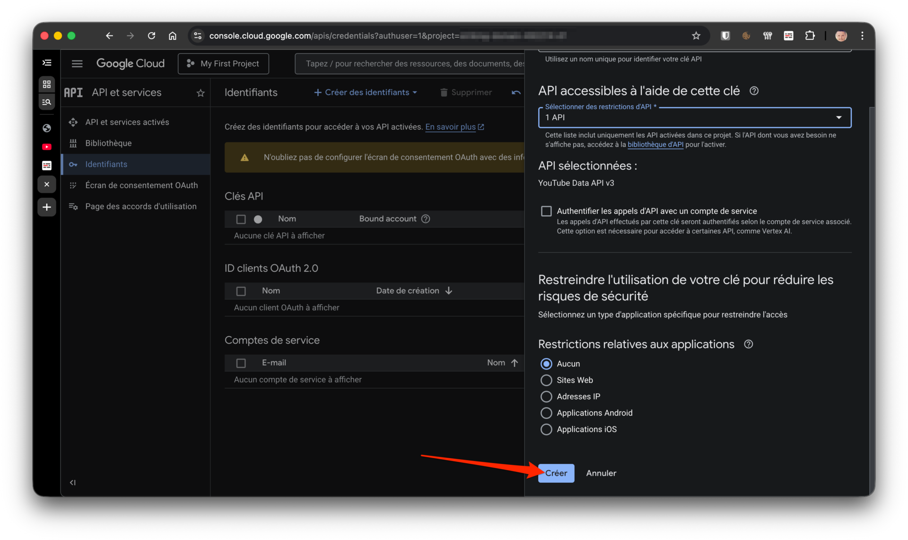This screenshot has width=908, height=540.
Task: Collapse the left navigation panel
Action: pos(73,482)
